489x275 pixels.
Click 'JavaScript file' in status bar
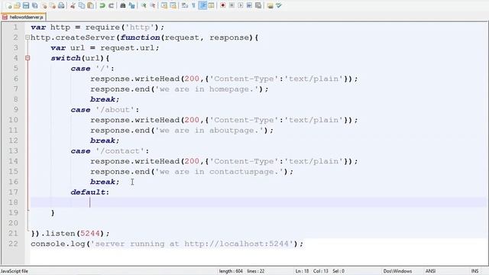[x=15, y=271]
